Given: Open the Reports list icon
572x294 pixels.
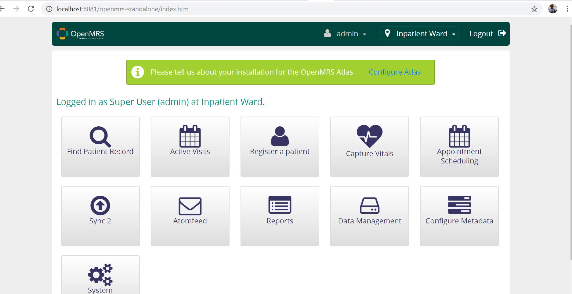Looking at the screenshot, I should [280, 205].
